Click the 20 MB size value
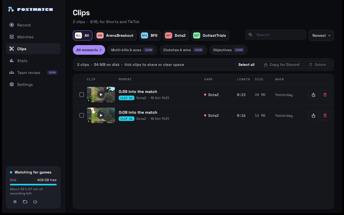Viewport: 344px width, 215px height. pyautogui.click(x=260, y=95)
